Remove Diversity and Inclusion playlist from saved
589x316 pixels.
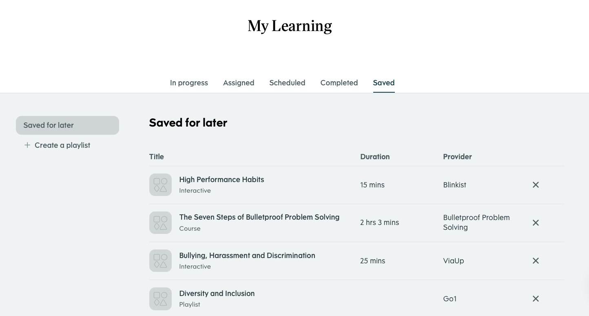(536, 299)
